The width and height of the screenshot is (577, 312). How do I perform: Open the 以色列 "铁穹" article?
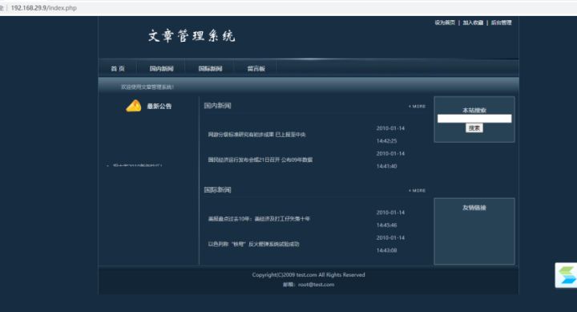(253, 244)
